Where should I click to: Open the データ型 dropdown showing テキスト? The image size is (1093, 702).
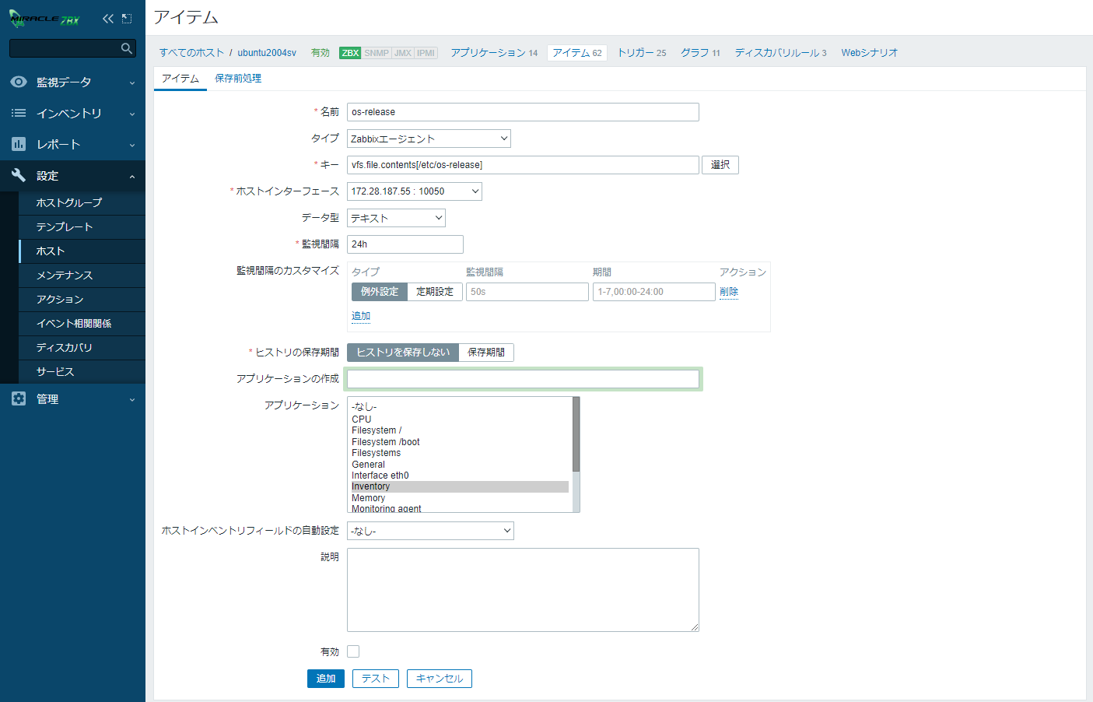(396, 218)
